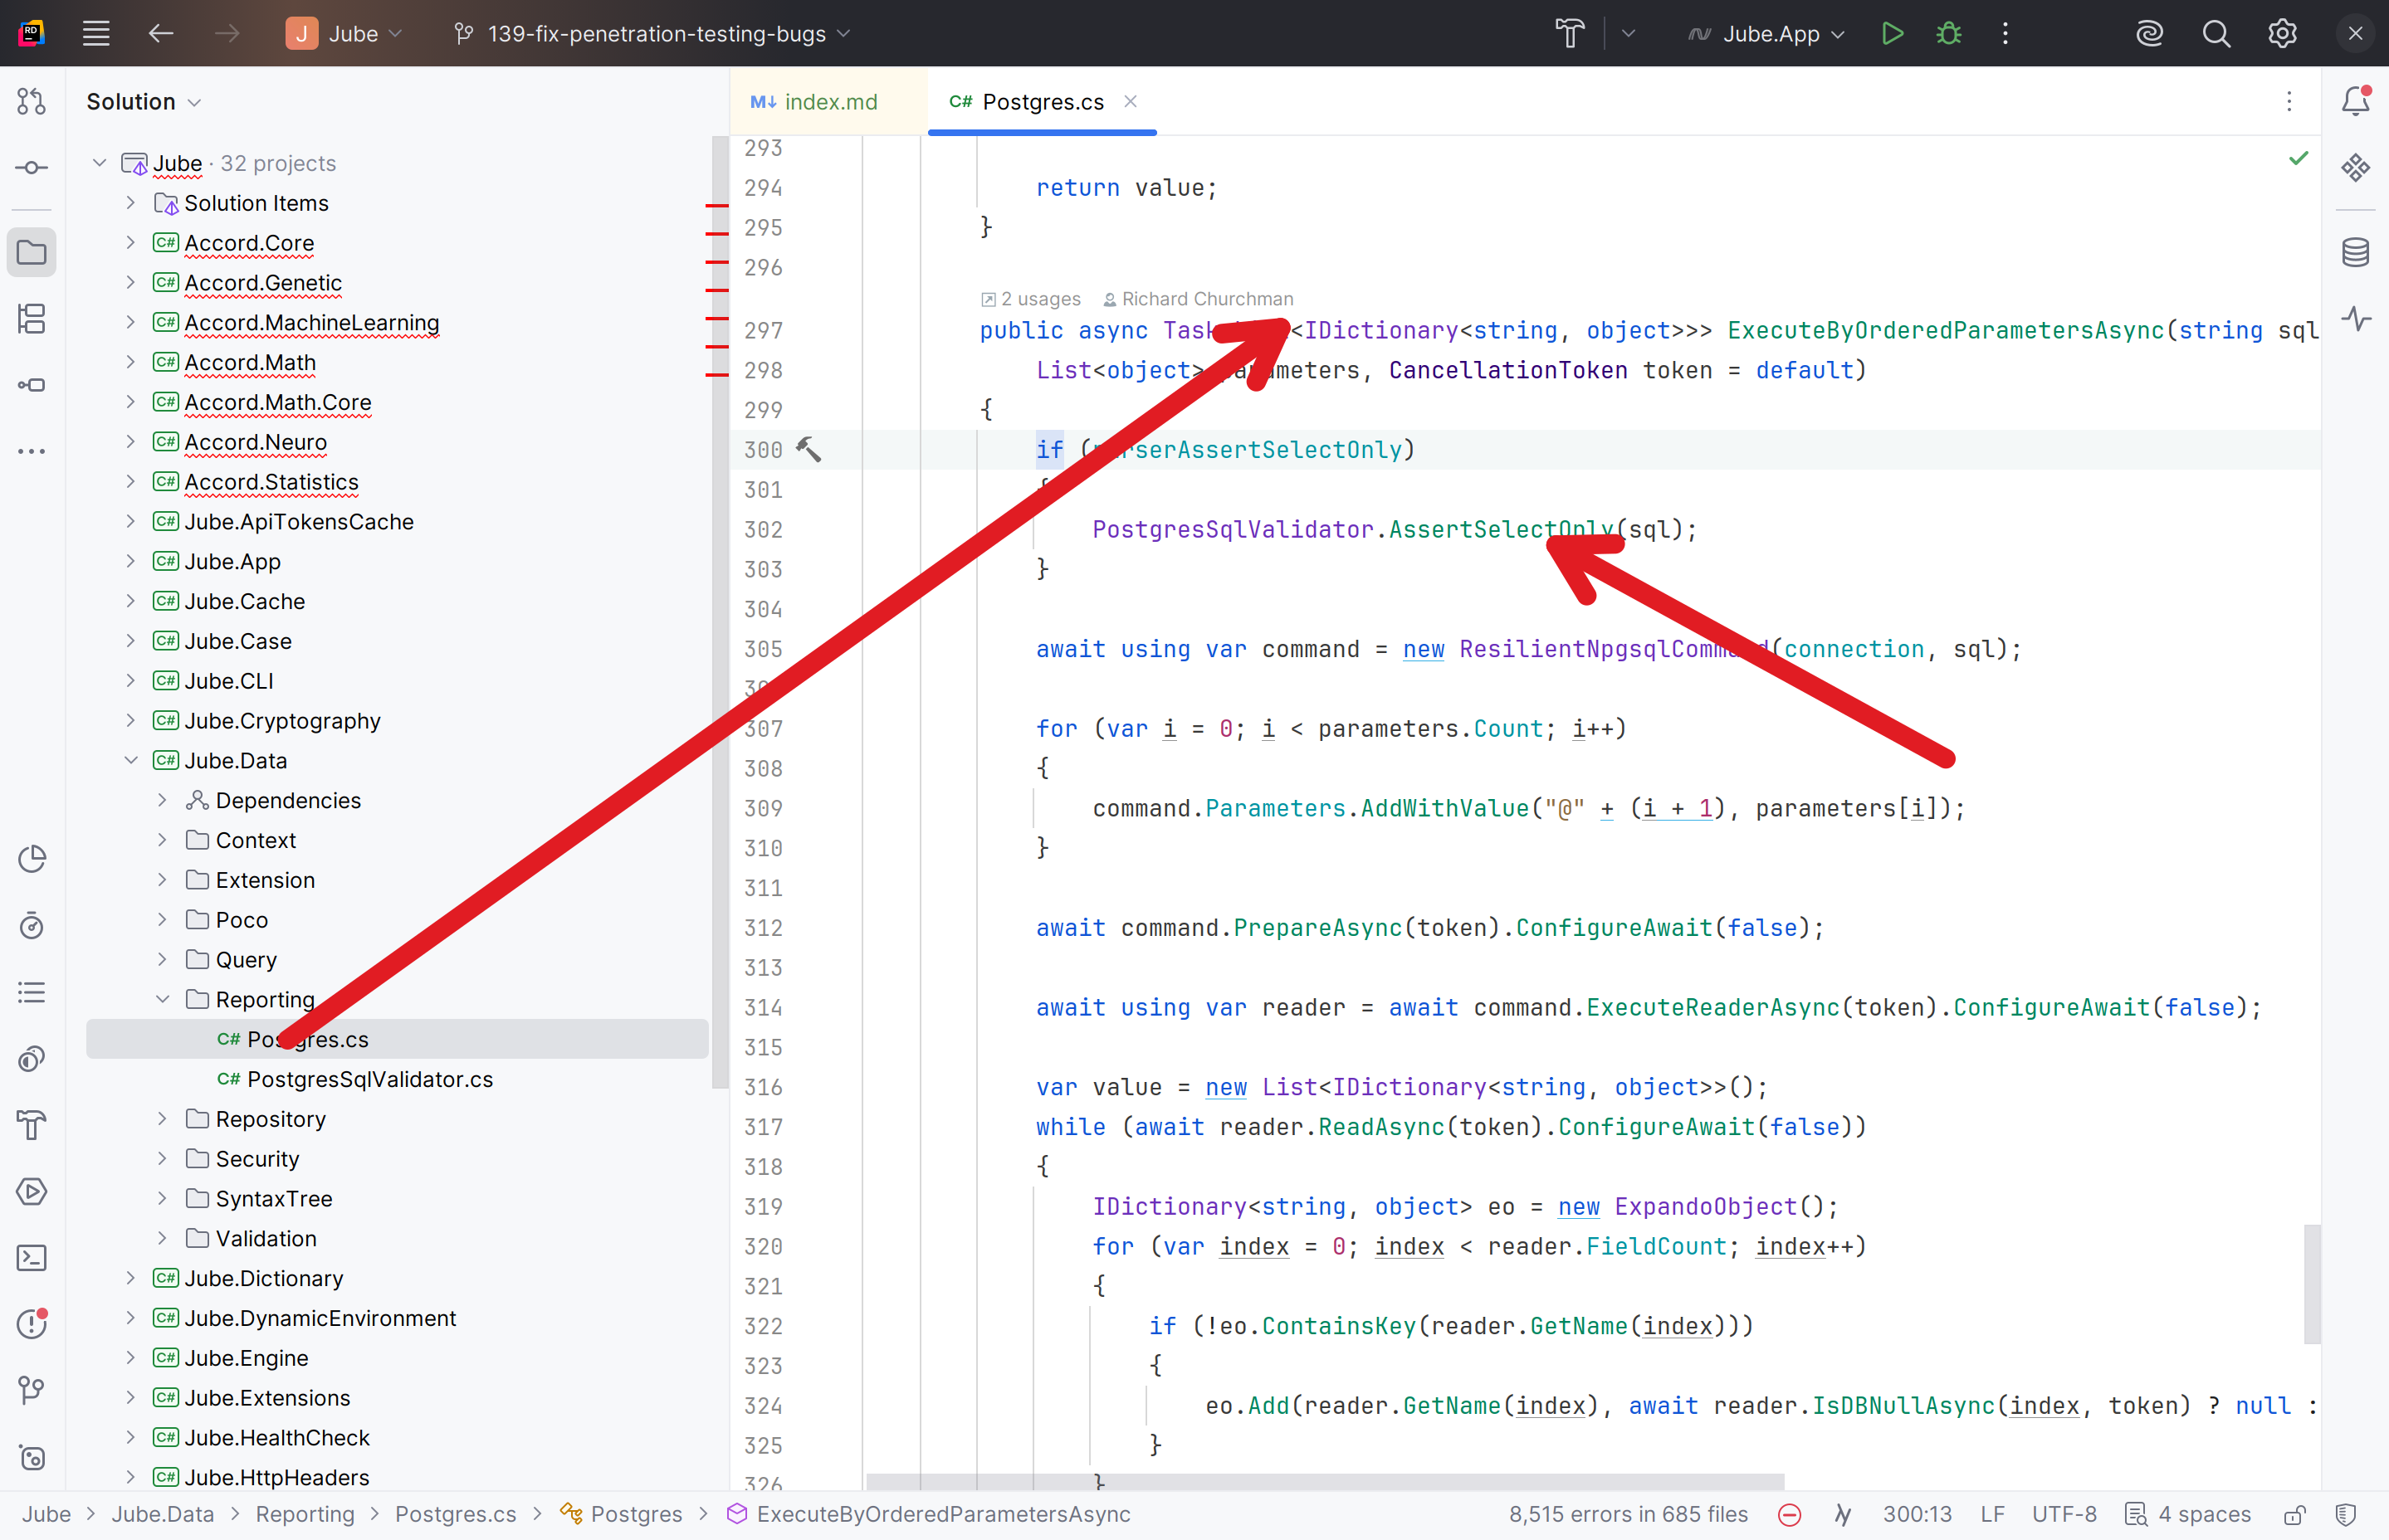This screenshot has height=1540, width=2389.
Task: Expand the Jube.Engine project
Action: [131, 1357]
